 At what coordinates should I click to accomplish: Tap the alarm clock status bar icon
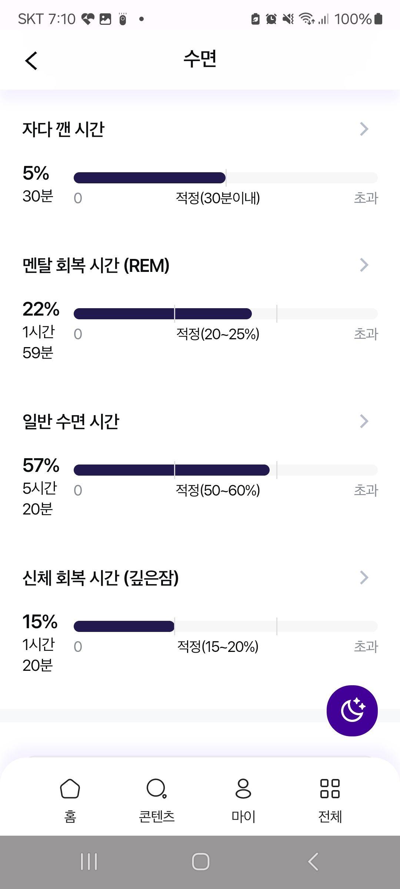[271, 19]
